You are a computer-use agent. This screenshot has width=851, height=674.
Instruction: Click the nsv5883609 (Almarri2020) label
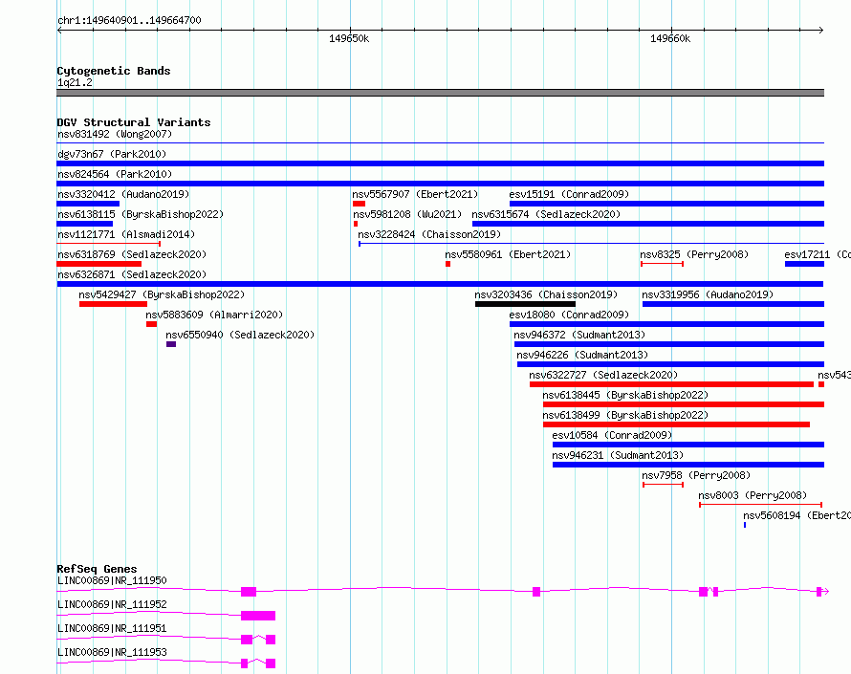[214, 315]
